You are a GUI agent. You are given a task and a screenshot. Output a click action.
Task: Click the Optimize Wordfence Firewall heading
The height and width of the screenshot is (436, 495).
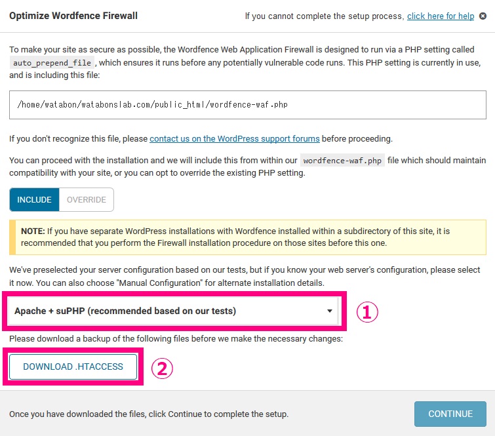pyautogui.click(x=73, y=16)
